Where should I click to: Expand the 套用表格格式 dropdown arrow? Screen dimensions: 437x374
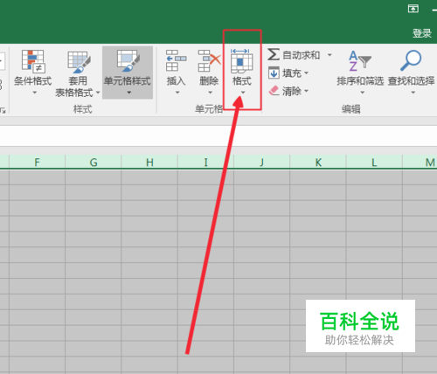98,93
